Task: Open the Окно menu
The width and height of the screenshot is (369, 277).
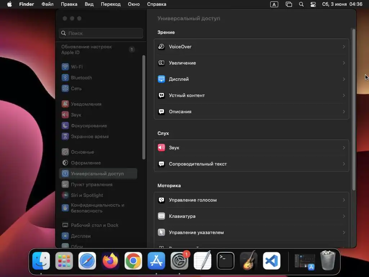Action: point(134,4)
